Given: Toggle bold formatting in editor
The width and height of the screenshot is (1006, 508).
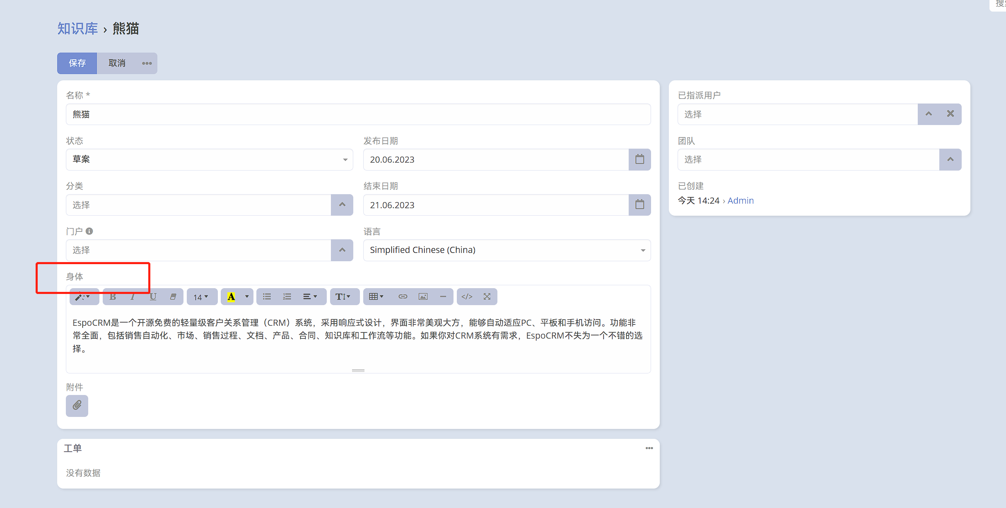Looking at the screenshot, I should (x=113, y=296).
